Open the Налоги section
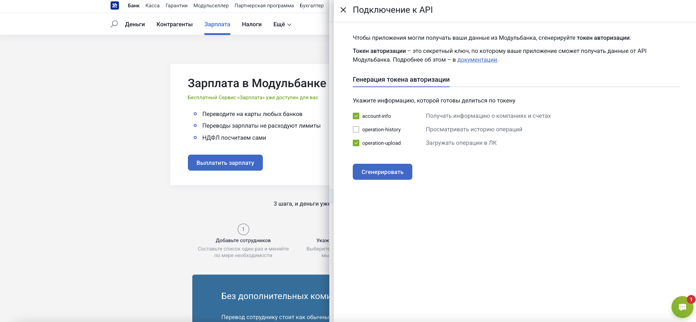The height and width of the screenshot is (322, 696). (x=252, y=24)
